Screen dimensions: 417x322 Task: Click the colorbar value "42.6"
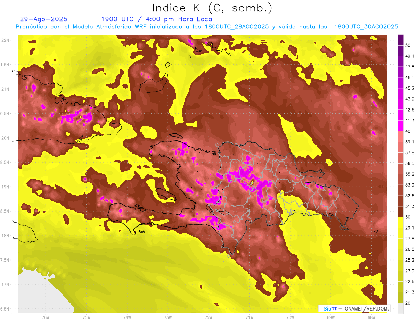pyautogui.click(x=410, y=110)
